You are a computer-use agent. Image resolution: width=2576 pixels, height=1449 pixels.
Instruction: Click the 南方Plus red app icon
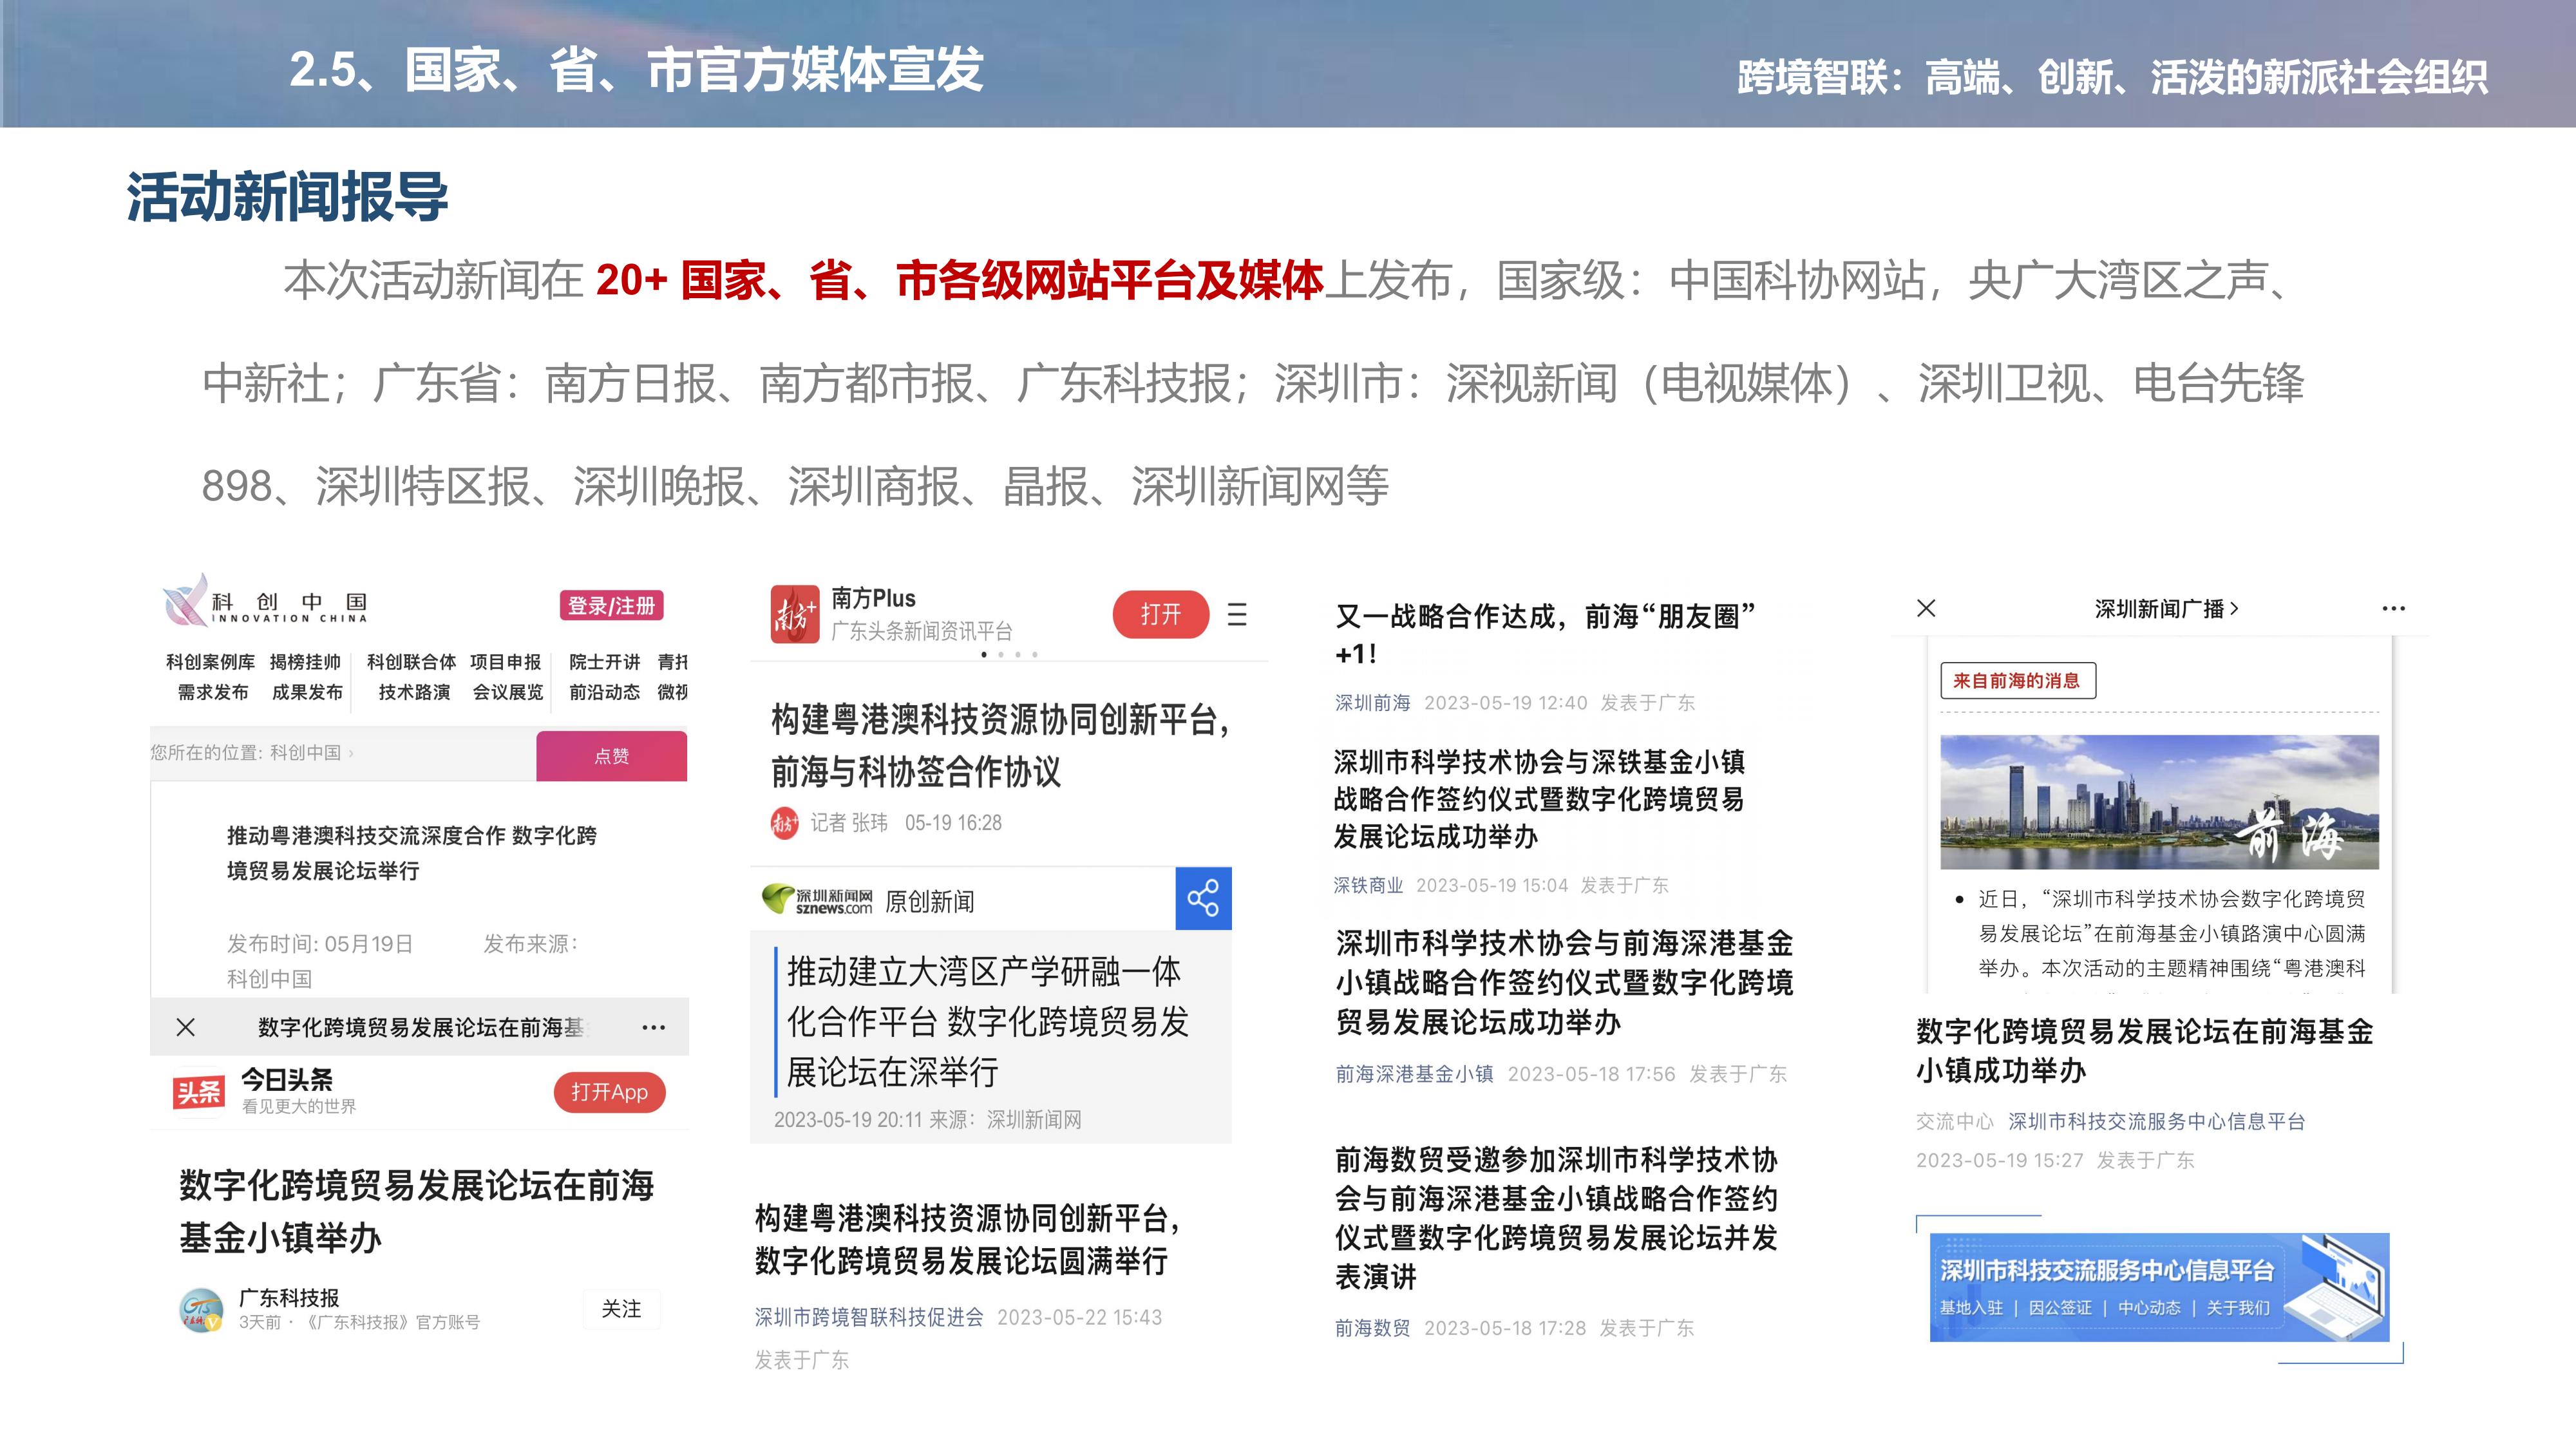pyautogui.click(x=795, y=614)
